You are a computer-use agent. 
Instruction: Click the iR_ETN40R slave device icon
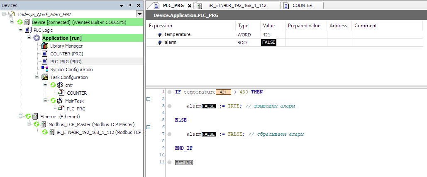pyautogui.click(x=52, y=132)
